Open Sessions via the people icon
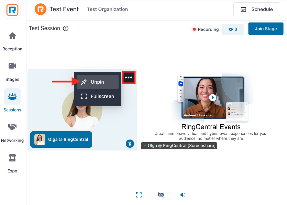This screenshot has height=205, width=287. coord(12,96)
